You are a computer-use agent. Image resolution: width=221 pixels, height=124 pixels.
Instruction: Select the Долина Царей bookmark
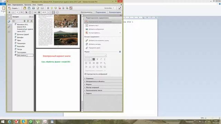pos(23,34)
